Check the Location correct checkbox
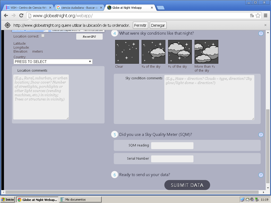This screenshot has width=271, height=203. coord(43,36)
